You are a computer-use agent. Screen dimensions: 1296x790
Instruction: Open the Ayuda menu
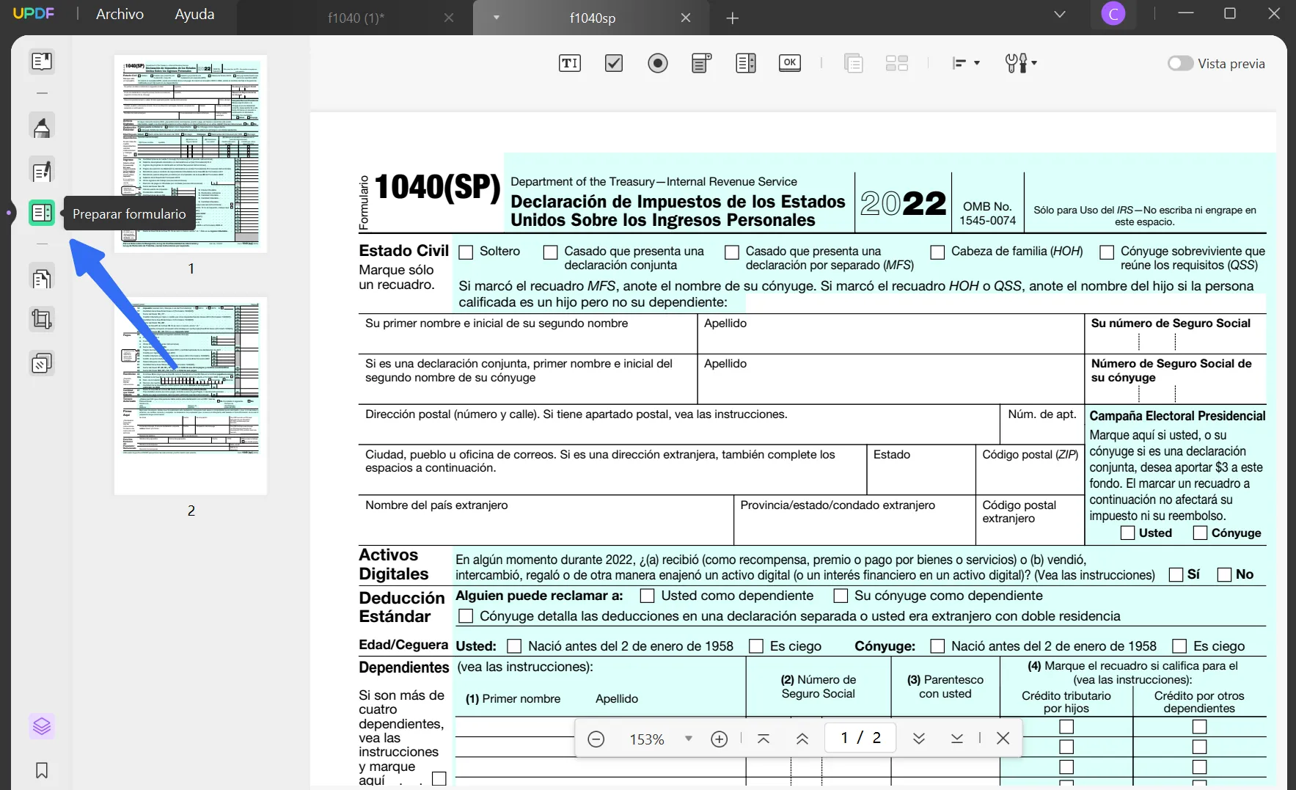tap(194, 14)
